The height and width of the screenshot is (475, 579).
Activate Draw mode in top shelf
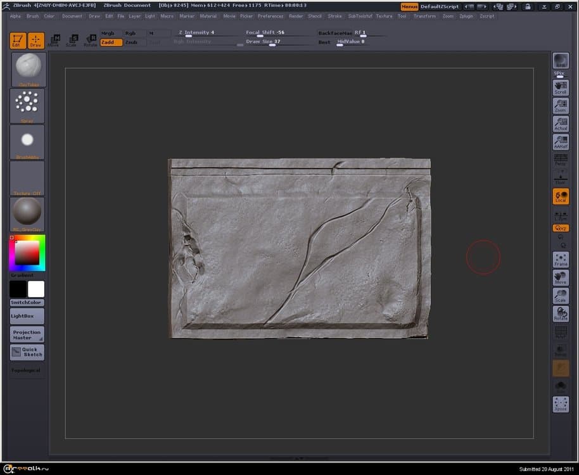(x=36, y=41)
